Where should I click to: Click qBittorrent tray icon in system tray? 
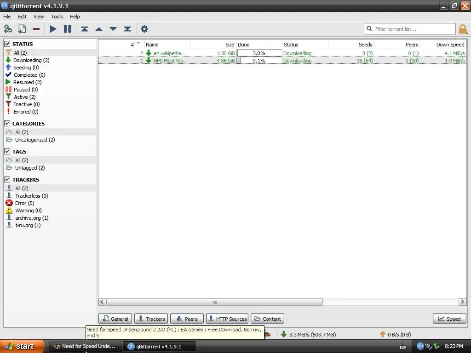pyautogui.click(x=420, y=346)
